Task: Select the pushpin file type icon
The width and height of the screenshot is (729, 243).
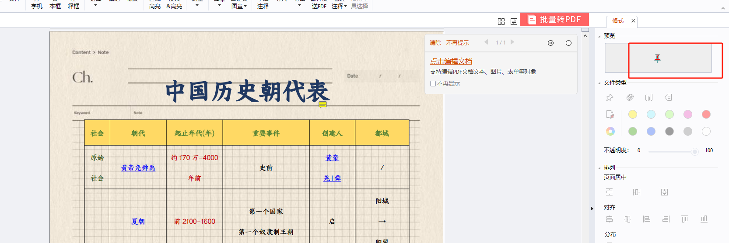Action: 610,97
